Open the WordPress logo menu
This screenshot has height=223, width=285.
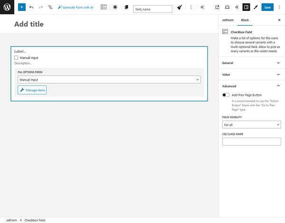click(7, 7)
